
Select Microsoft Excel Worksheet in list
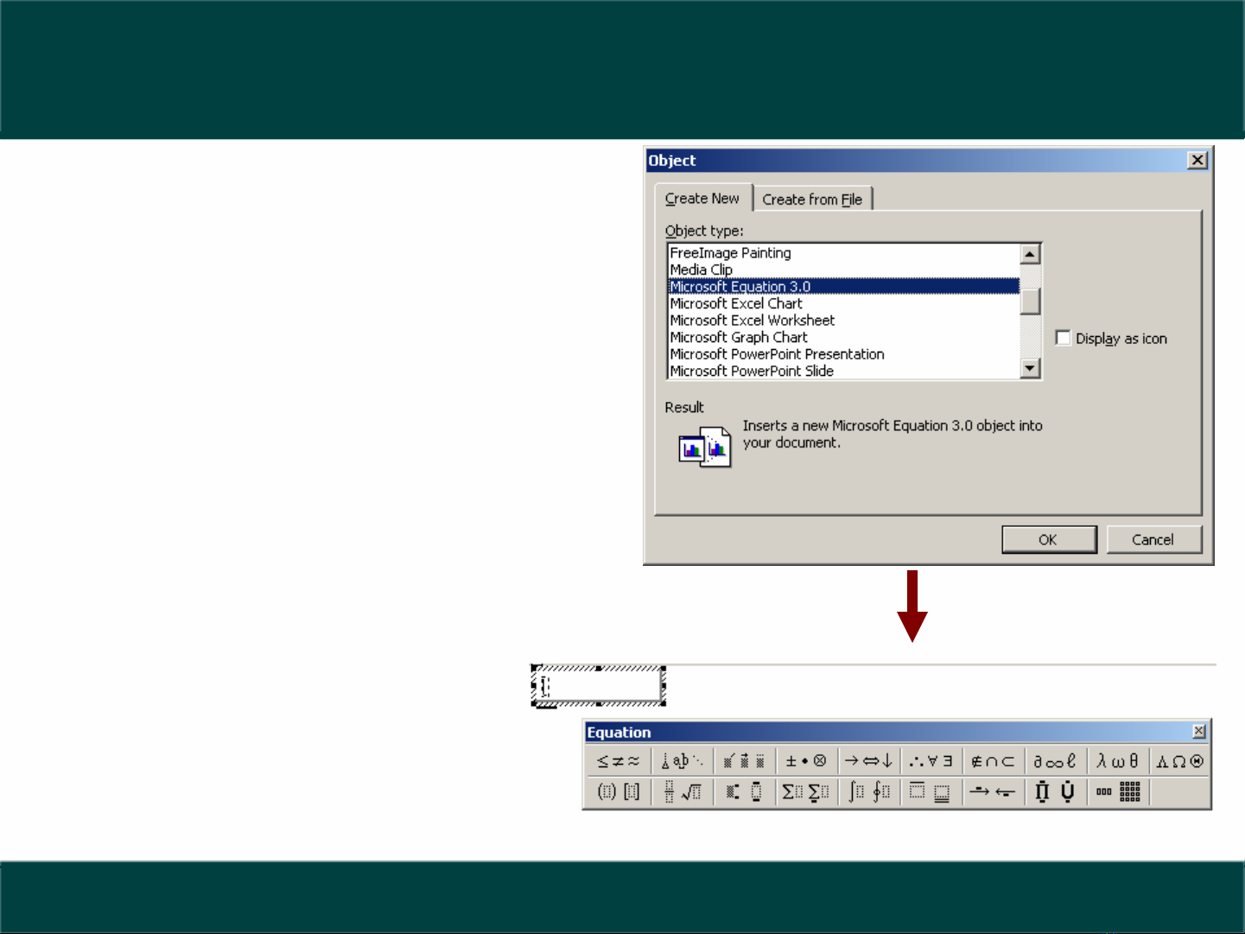(753, 321)
